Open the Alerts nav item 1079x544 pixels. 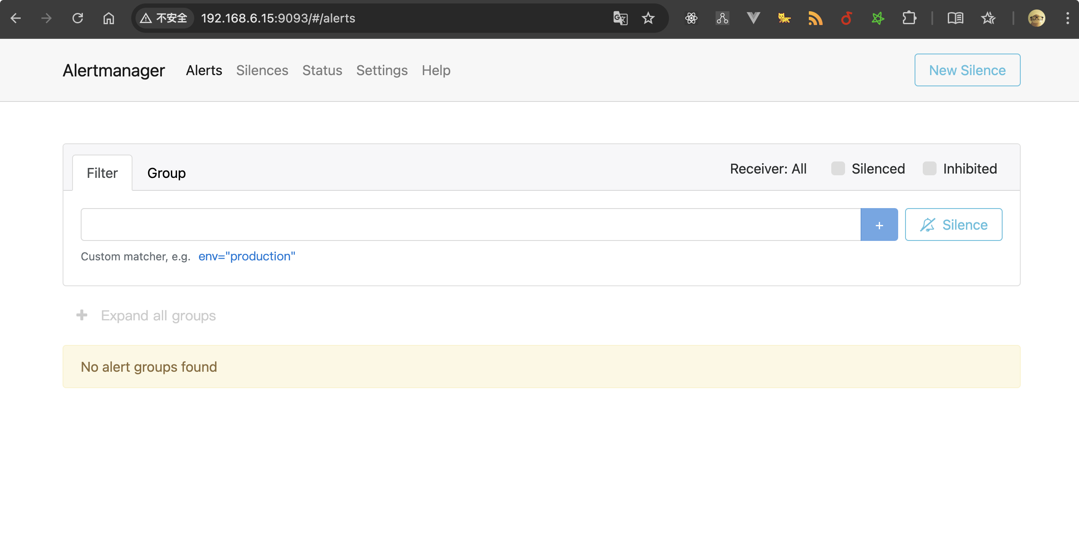tap(204, 70)
